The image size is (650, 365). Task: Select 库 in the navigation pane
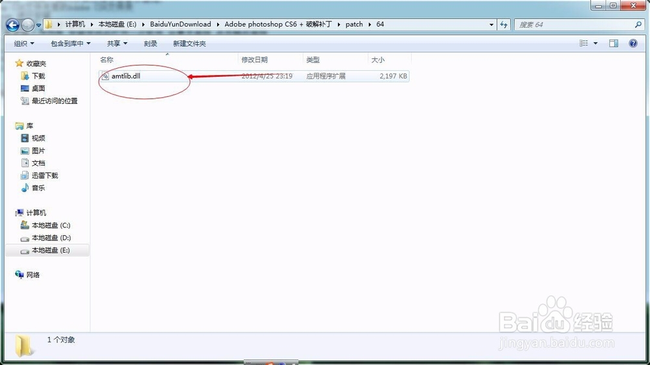[30, 125]
